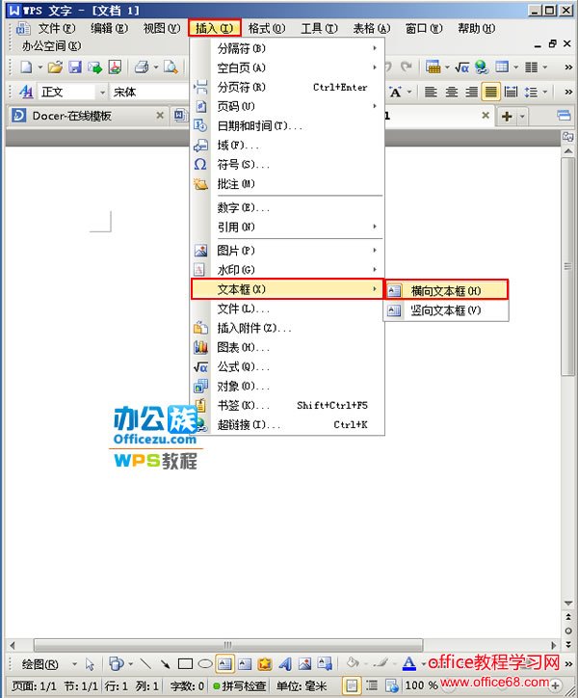
Task: Open the 窗口(W) menu
Action: click(x=424, y=29)
